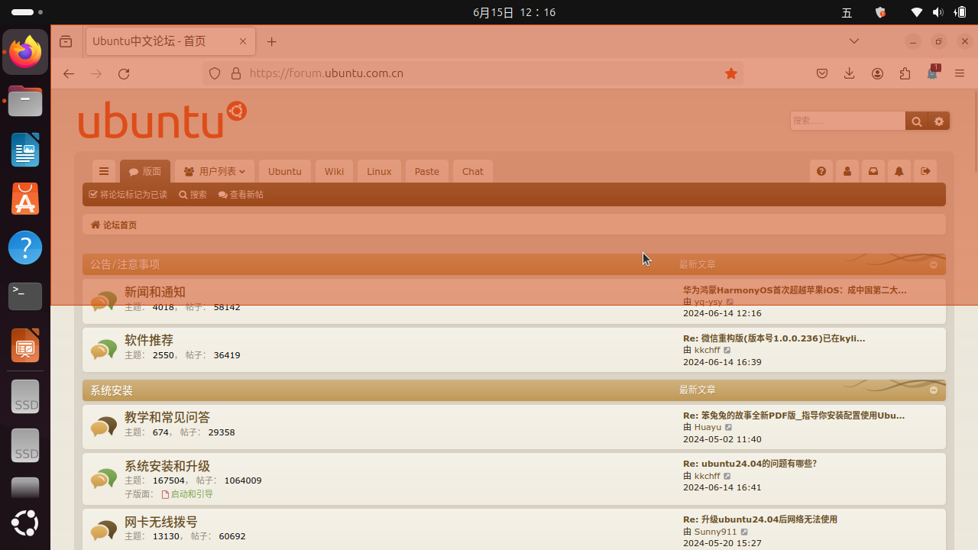
Task: Save page to Pocket
Action: [822, 73]
